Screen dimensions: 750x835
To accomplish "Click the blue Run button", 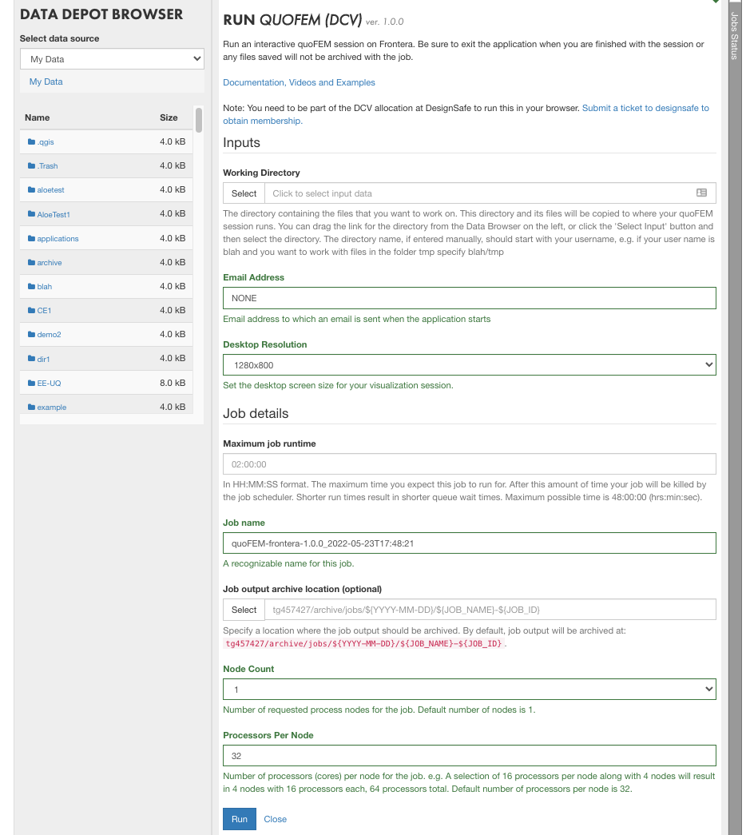I will (x=240, y=819).
